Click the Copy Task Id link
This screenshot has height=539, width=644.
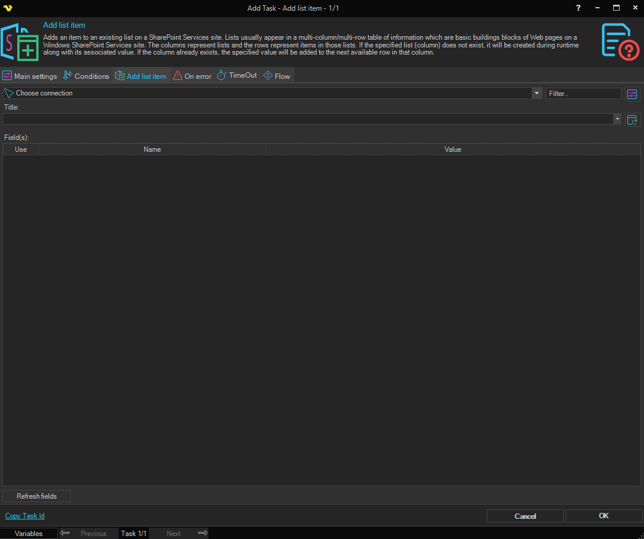pyautogui.click(x=25, y=516)
